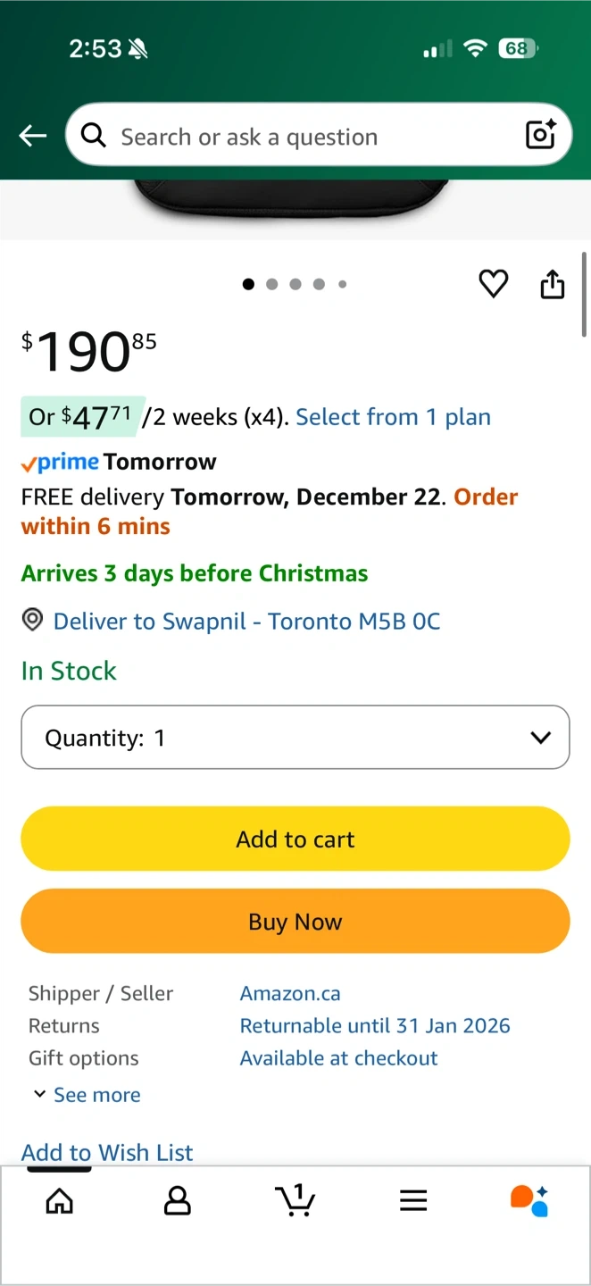
Task: Open the account profile tab
Action: (178, 1201)
